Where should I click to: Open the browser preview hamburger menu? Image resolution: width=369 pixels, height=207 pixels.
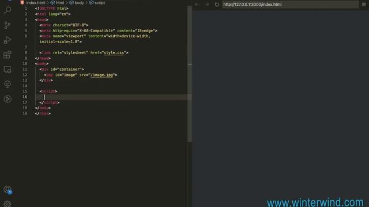pos(364,5)
